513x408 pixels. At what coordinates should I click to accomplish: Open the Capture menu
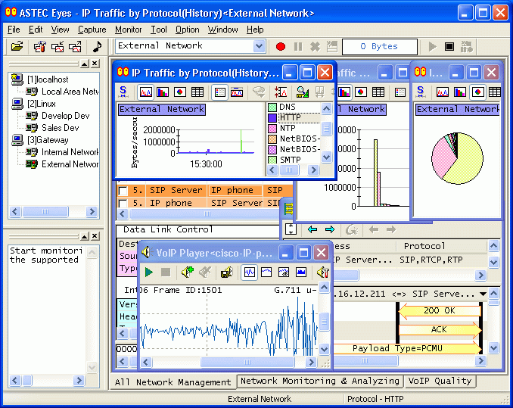(92, 30)
